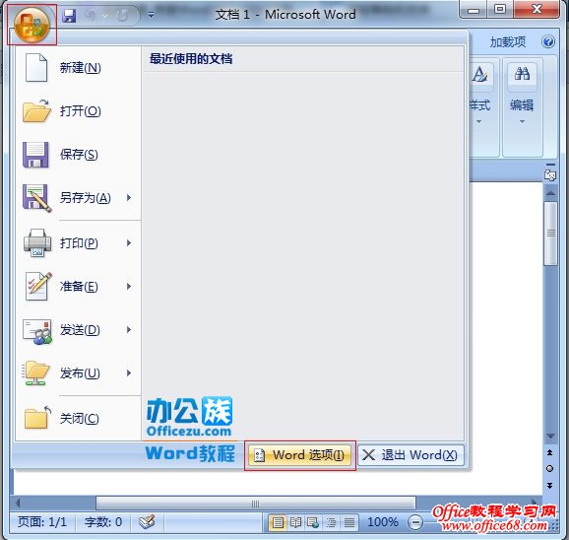
Task: Click the Undo icon in Quick Access Toolbar
Action: tap(90, 16)
